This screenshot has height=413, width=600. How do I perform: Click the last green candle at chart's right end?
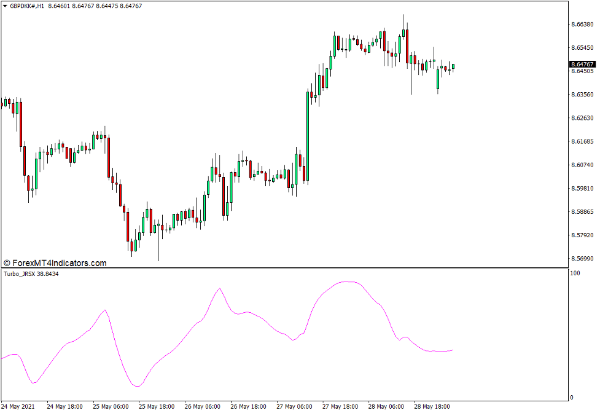pos(453,67)
